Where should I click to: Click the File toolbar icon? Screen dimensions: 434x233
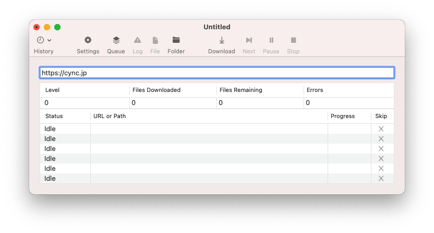pos(155,40)
